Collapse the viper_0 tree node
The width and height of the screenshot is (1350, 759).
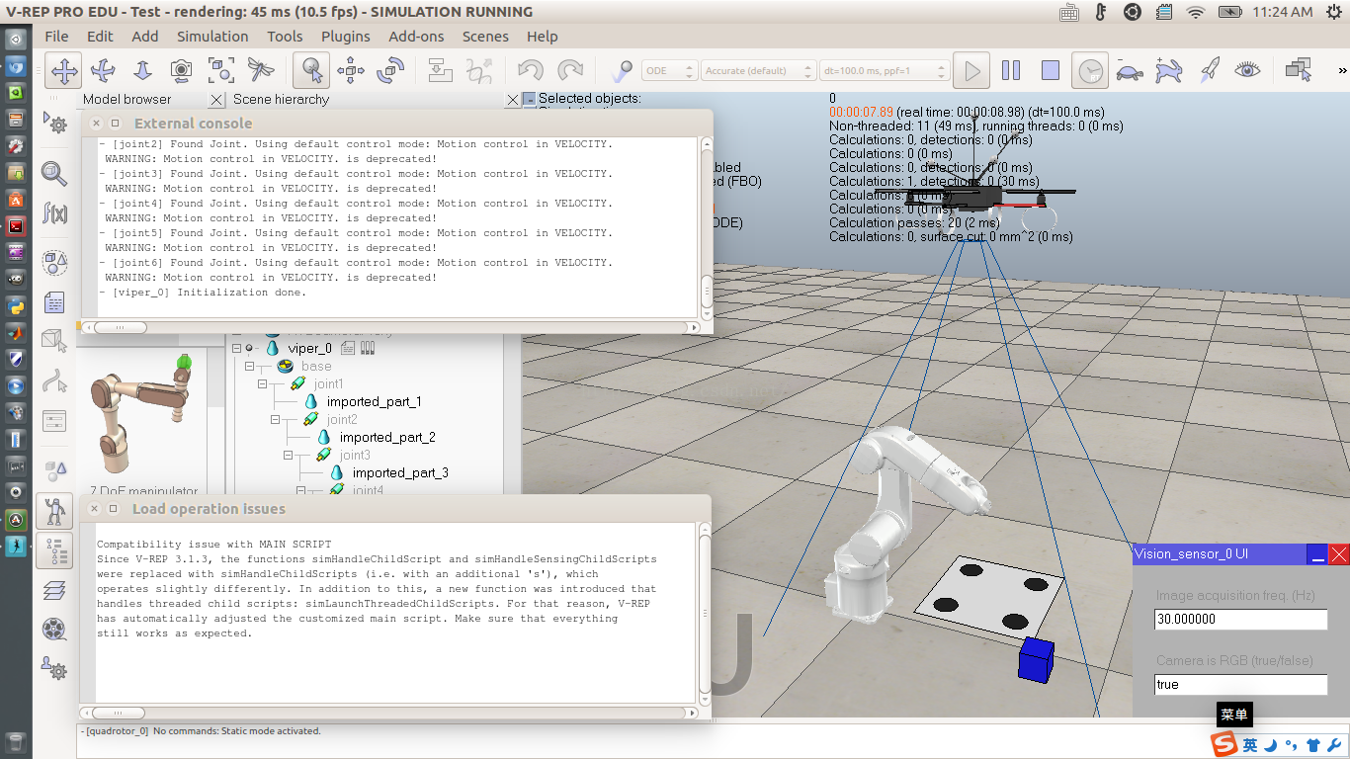click(236, 348)
